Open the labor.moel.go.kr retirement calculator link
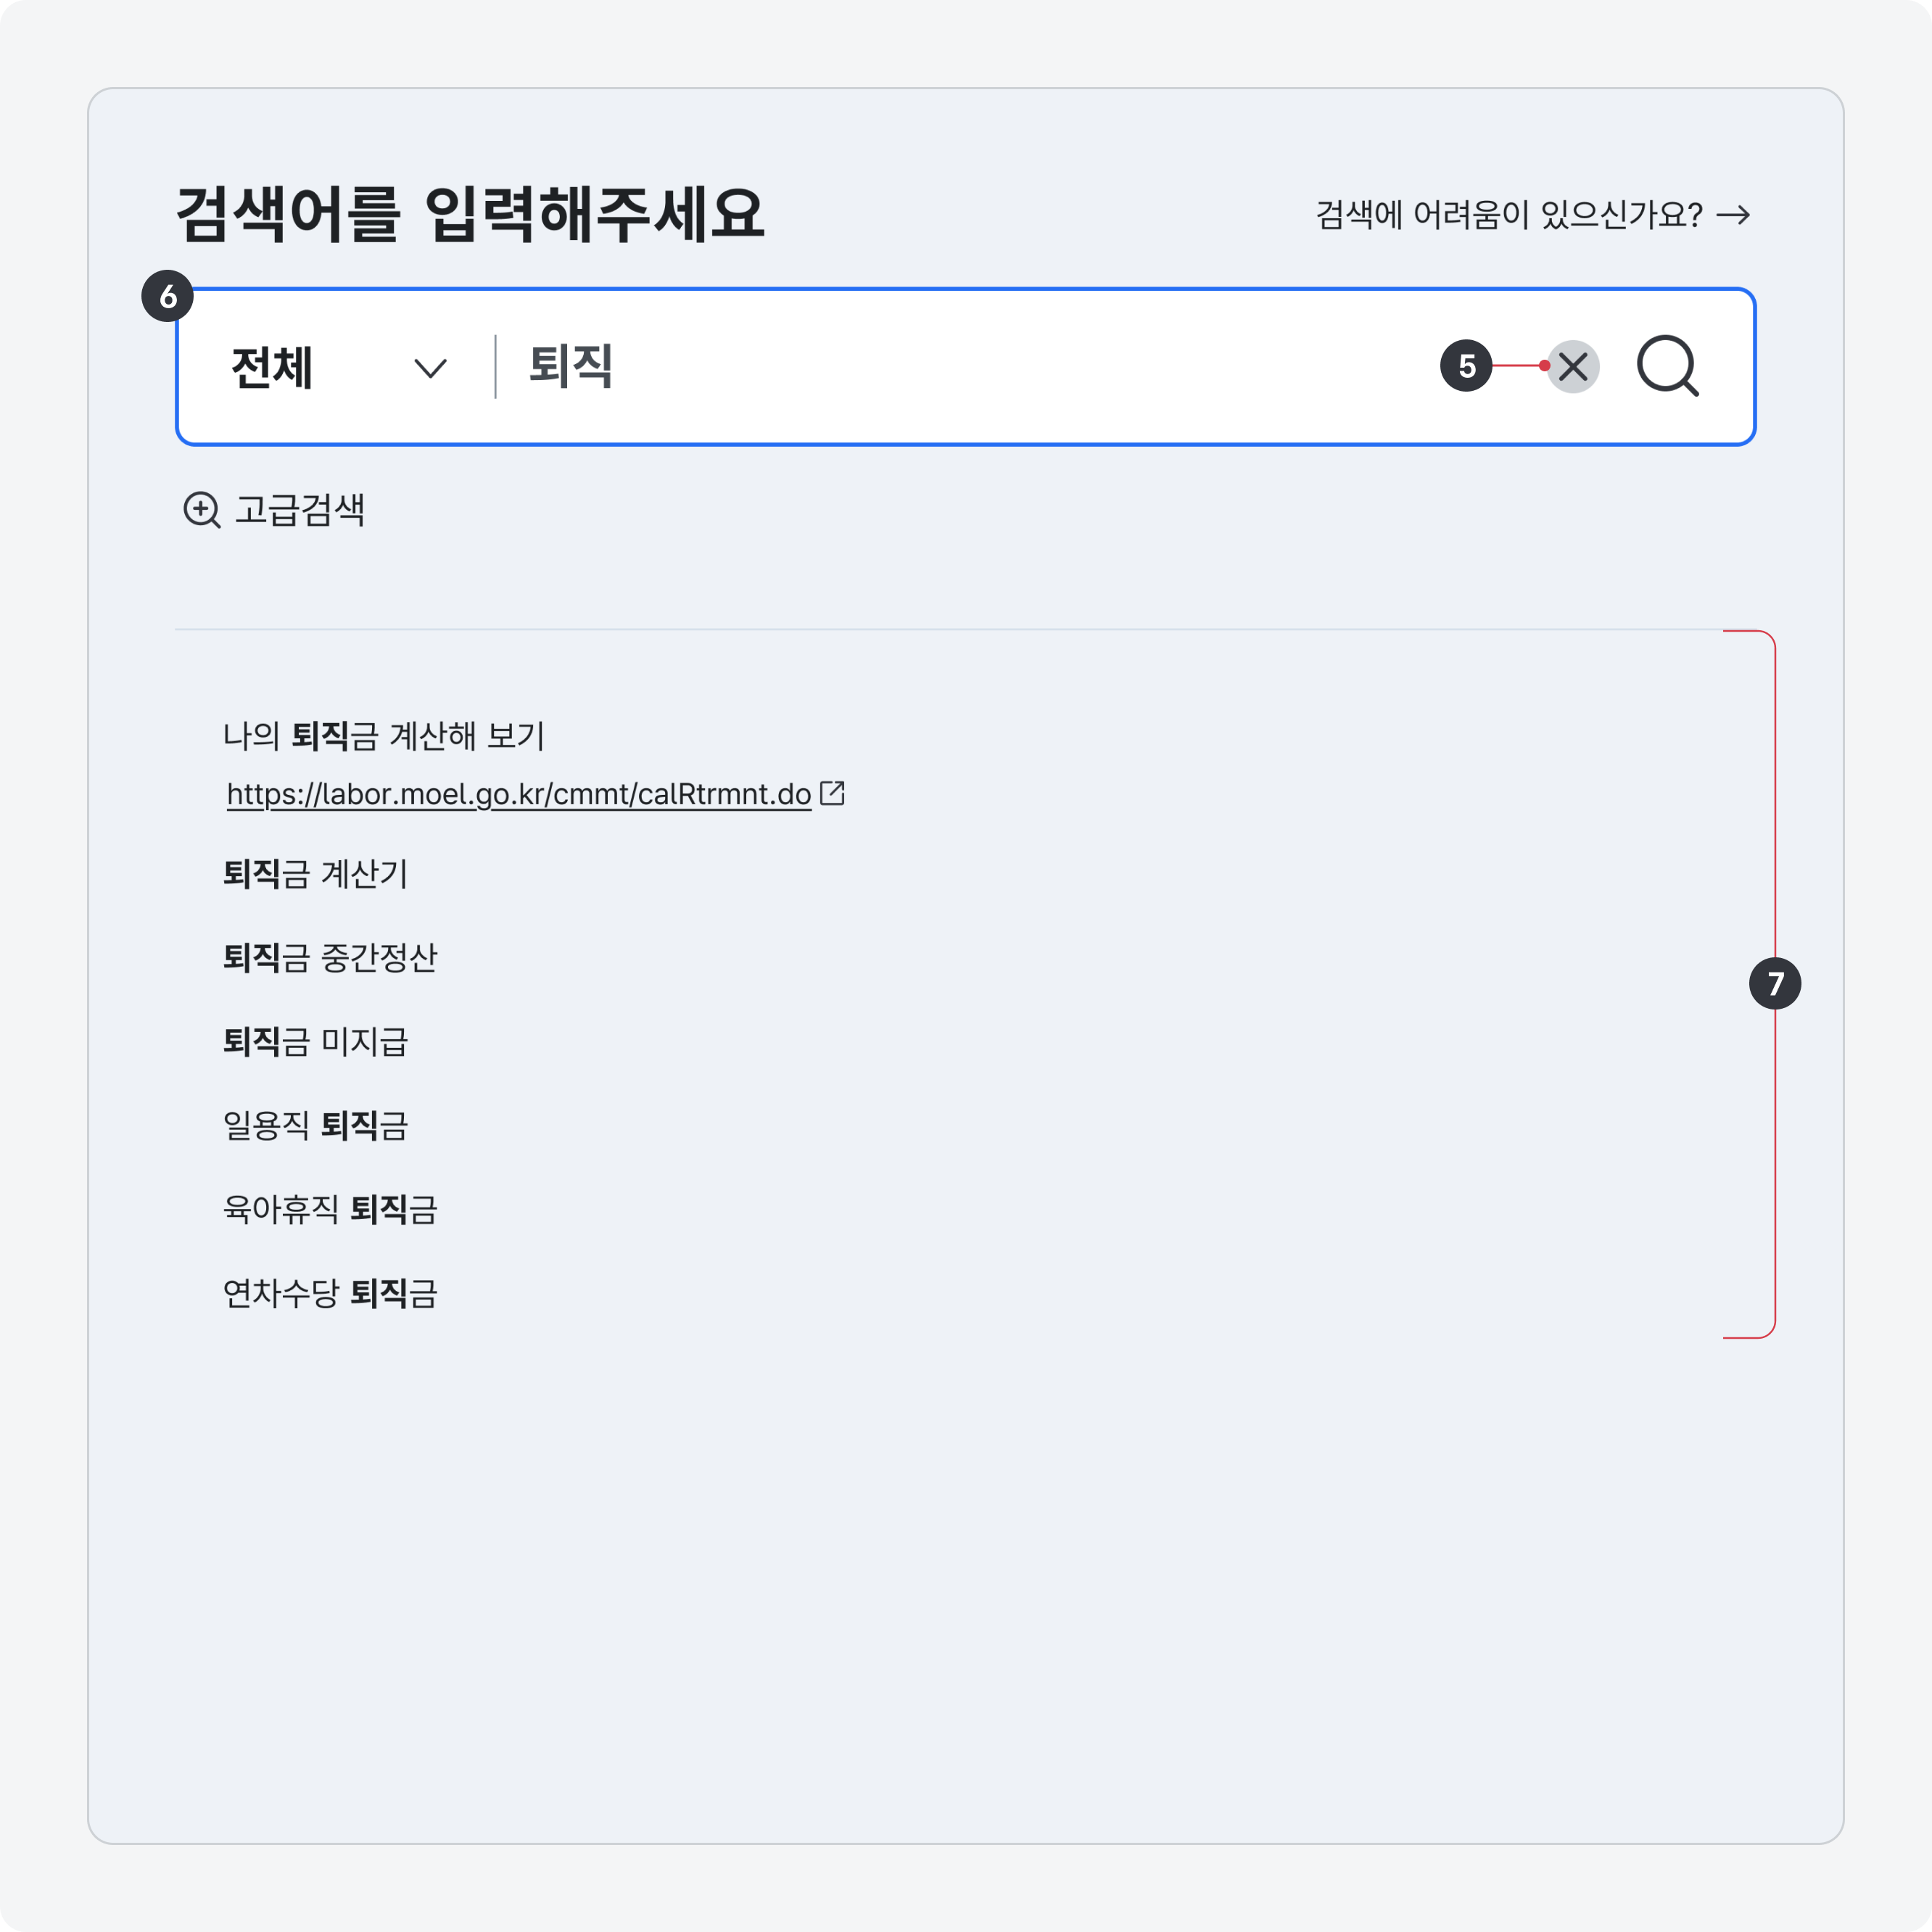Screen dimensions: 1932x1932 coord(518,792)
